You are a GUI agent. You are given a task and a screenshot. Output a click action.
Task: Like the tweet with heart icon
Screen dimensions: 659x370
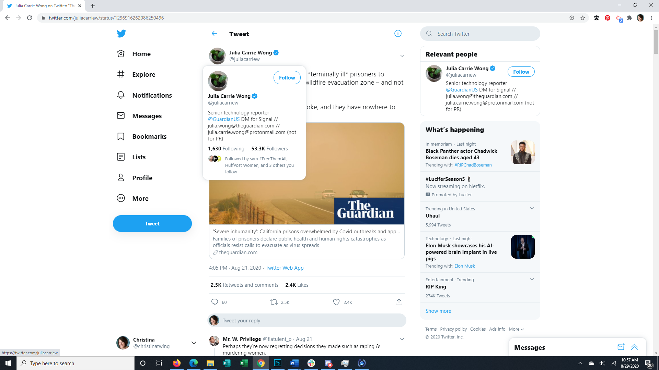point(336,302)
